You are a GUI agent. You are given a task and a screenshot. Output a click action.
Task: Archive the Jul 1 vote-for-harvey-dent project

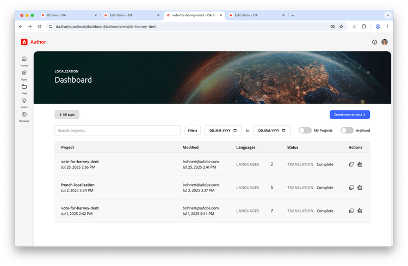click(360, 211)
